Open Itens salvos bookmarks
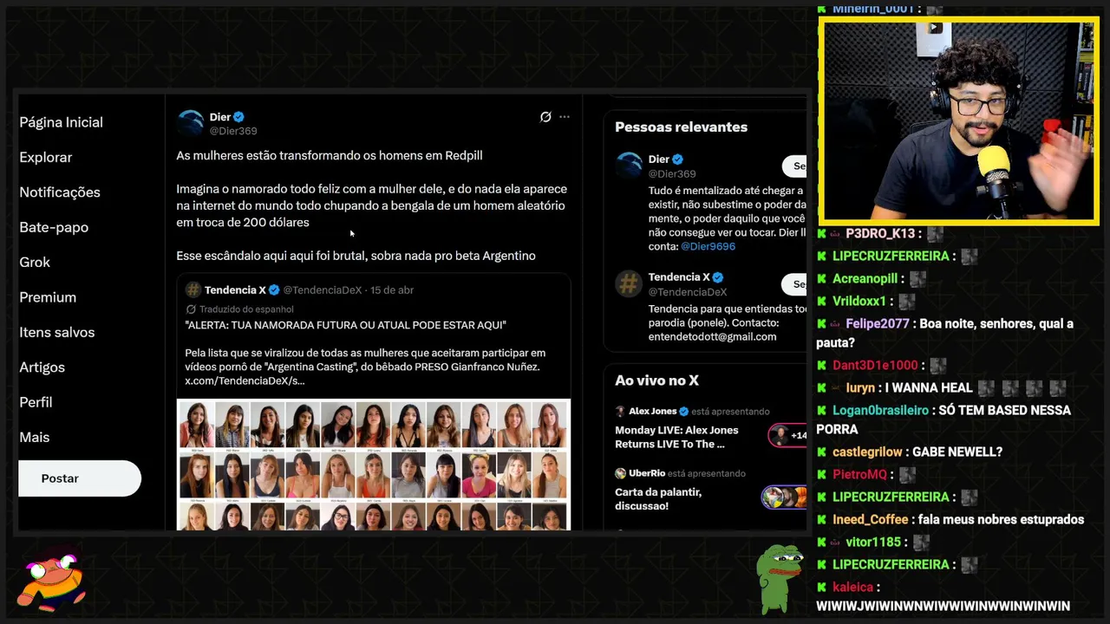The image size is (1110, 624). click(56, 332)
